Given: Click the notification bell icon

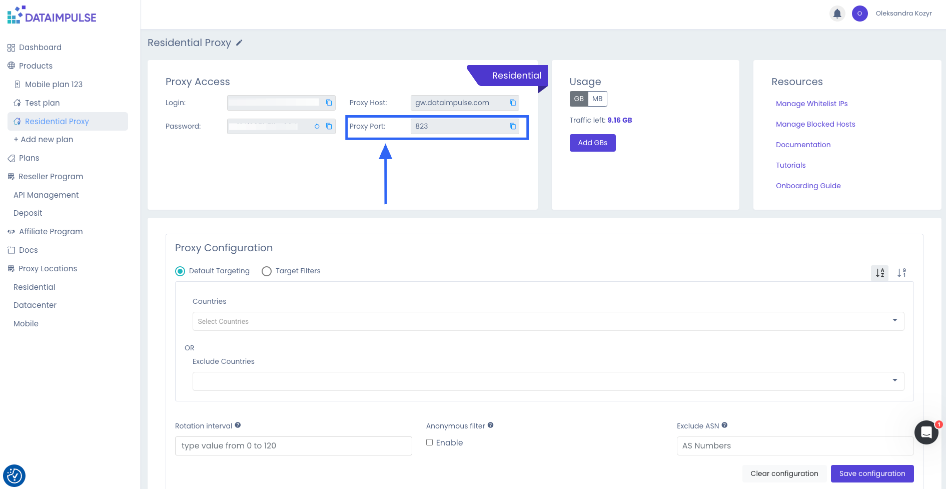Looking at the screenshot, I should 837,14.
